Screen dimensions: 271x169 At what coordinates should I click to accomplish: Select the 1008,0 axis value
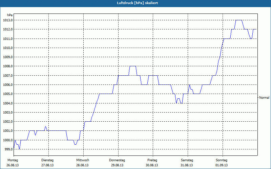coord(8,66)
